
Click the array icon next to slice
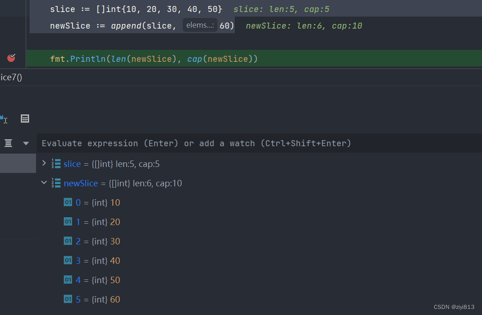tap(56, 164)
